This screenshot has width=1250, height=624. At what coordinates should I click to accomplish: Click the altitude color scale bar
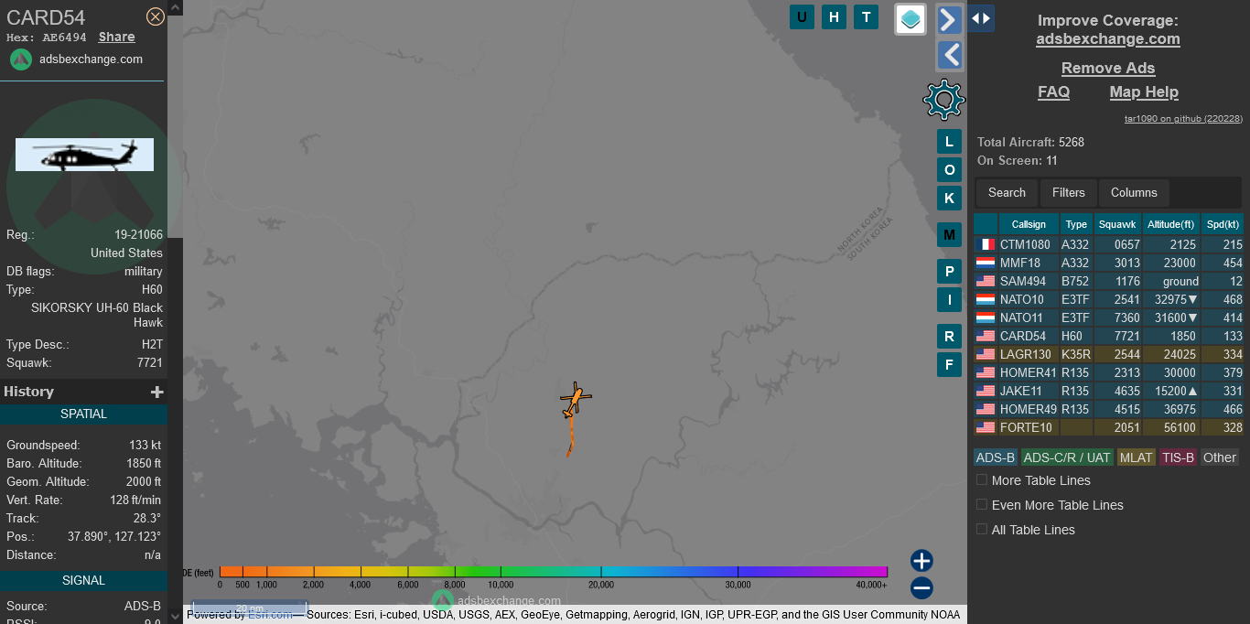point(554,572)
